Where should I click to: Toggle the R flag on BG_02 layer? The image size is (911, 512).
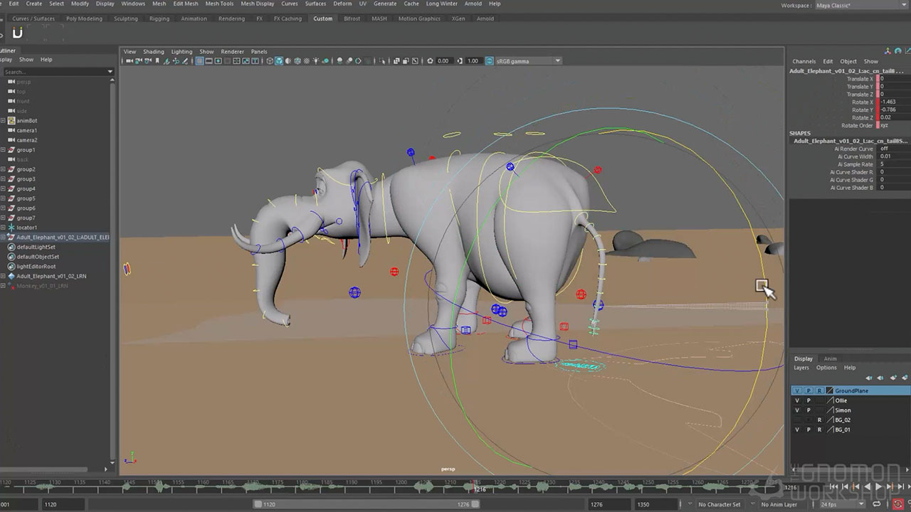click(x=819, y=420)
